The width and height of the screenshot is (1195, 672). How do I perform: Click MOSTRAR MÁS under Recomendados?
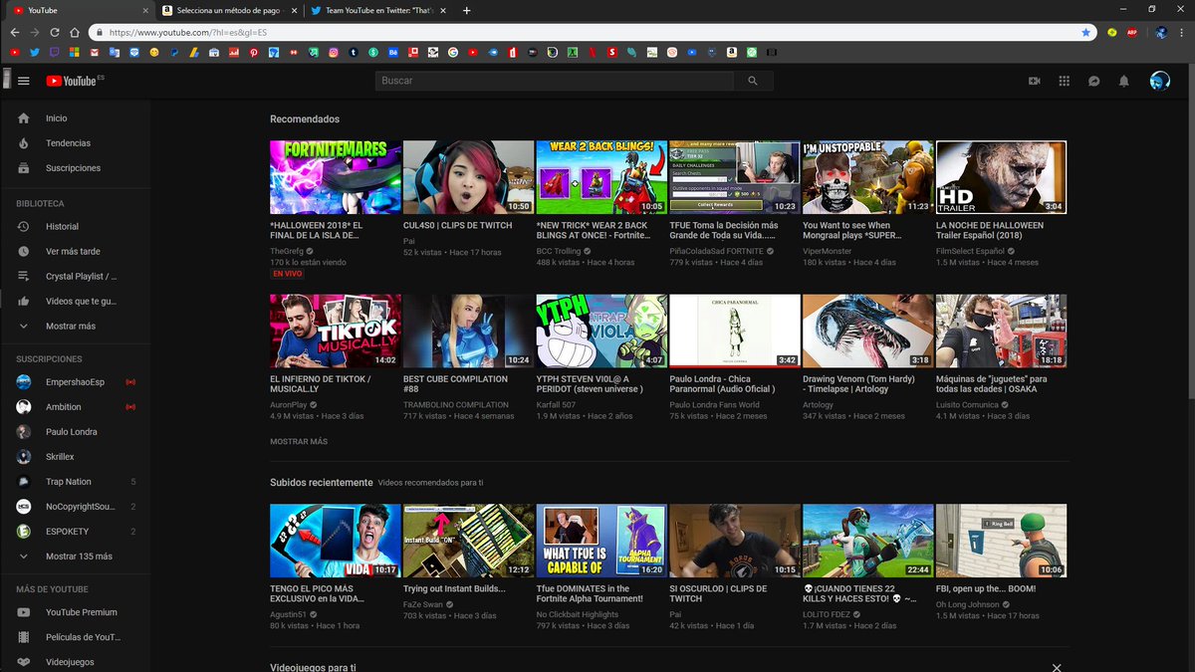click(x=299, y=441)
